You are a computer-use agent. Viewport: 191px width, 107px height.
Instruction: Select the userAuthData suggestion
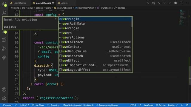95,23
